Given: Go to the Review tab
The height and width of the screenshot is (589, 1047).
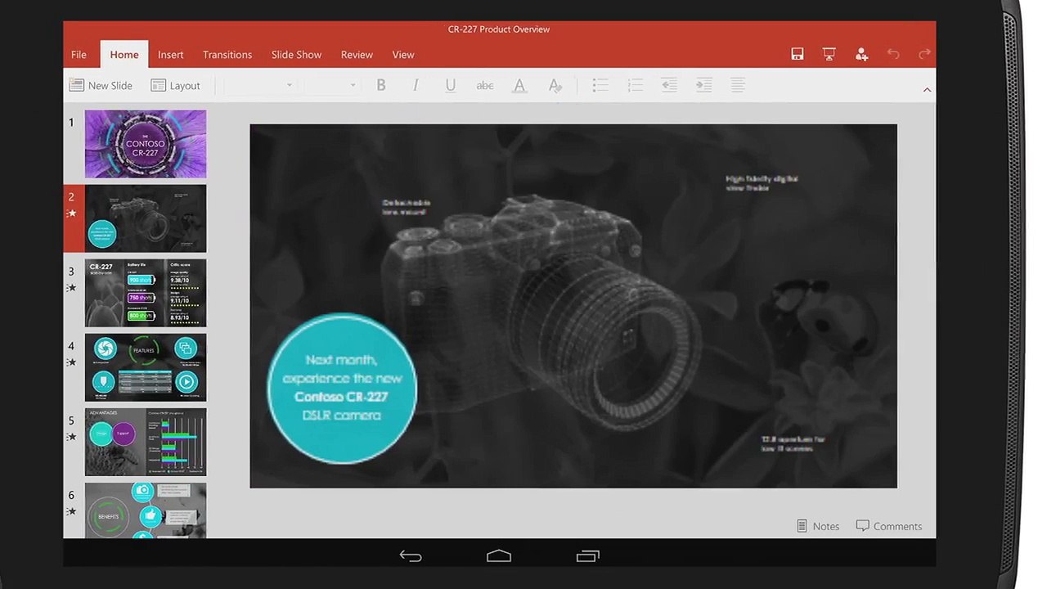Looking at the screenshot, I should (357, 55).
